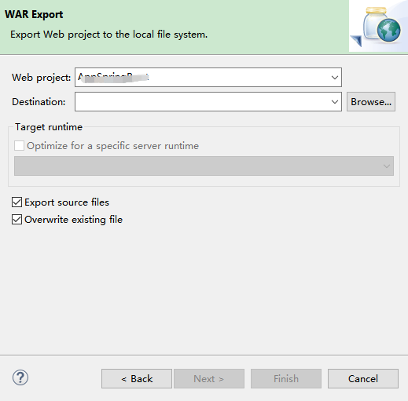Click inside the Web project name field
The image size is (408, 401).
203,78
